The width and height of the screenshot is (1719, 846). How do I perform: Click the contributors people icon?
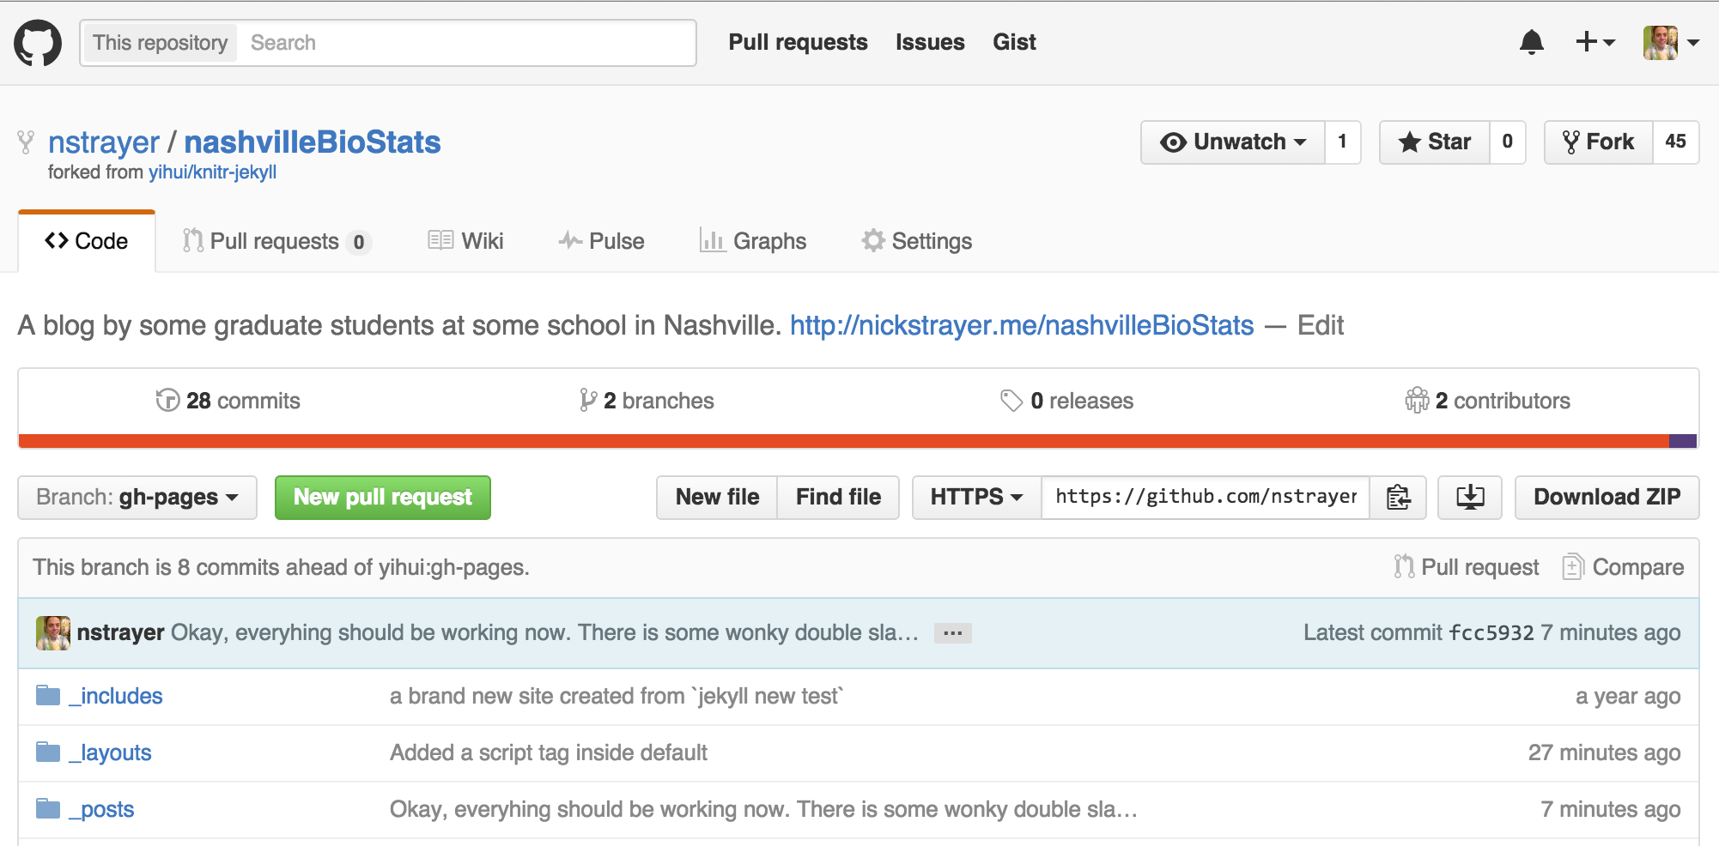[1417, 401]
